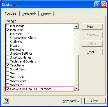The width and height of the screenshot is (108, 107).
Task: Click the scrollbar track above the thumb
Action: coord(77,42)
